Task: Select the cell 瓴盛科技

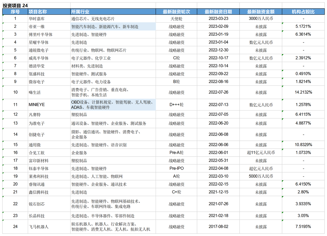Action: click(x=49, y=74)
